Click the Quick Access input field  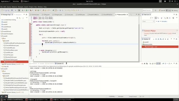coord(147,10)
